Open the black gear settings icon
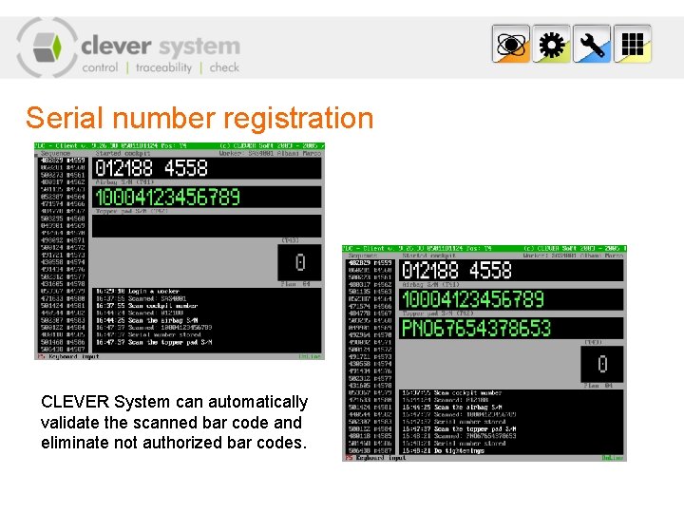The height and width of the screenshot is (513, 684). 551,44
